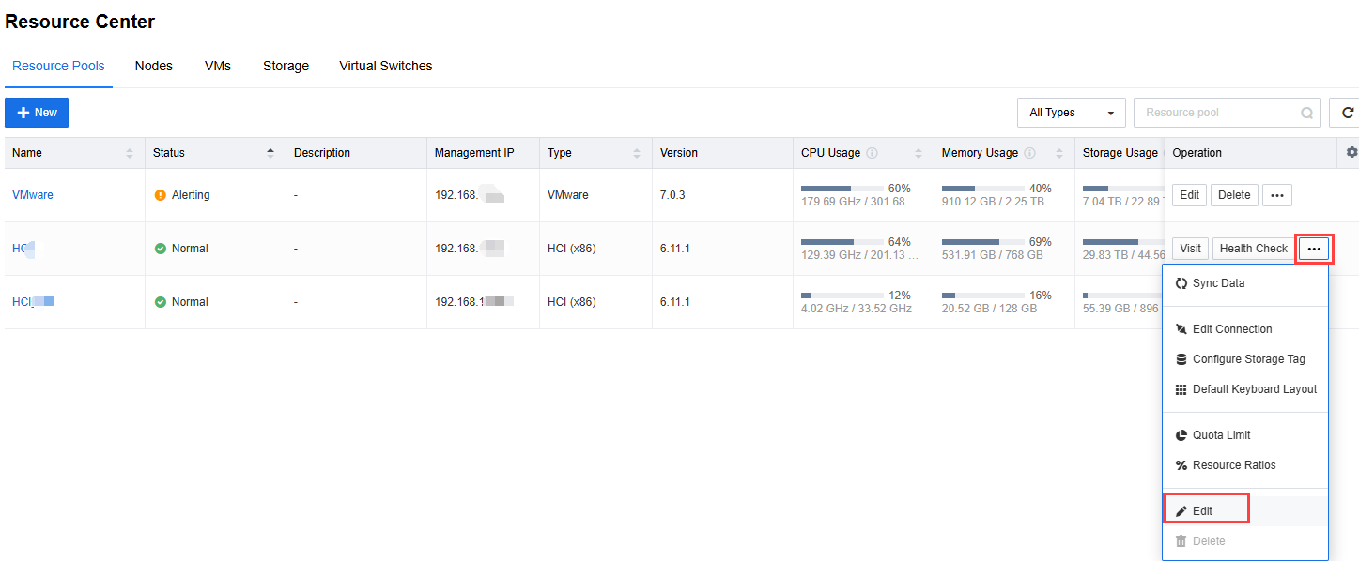Click the 64% CPU usage bar
This screenshot has width=1359, height=561.
(x=842, y=242)
